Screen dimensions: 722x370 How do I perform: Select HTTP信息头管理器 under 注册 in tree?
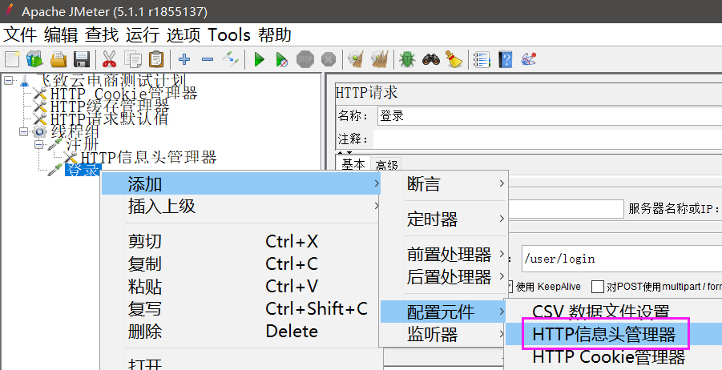[148, 158]
